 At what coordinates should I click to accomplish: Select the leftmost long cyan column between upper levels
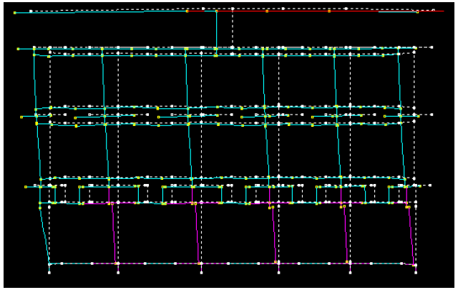[x=34, y=79]
